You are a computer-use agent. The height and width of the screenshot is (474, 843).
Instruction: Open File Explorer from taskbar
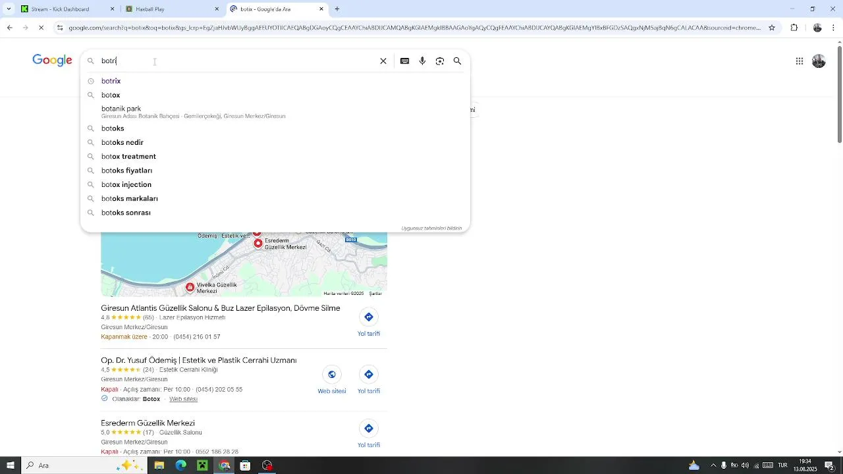click(159, 465)
